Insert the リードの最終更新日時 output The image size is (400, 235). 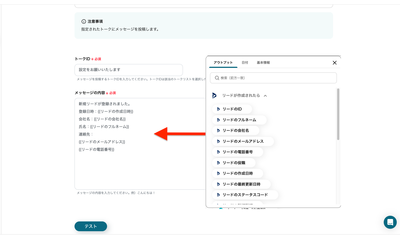click(241, 184)
